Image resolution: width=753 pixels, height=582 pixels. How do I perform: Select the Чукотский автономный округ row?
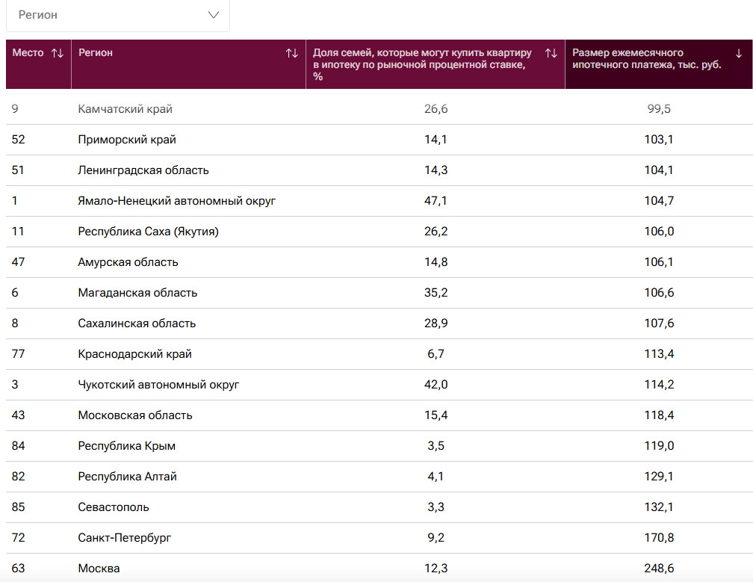(x=158, y=385)
